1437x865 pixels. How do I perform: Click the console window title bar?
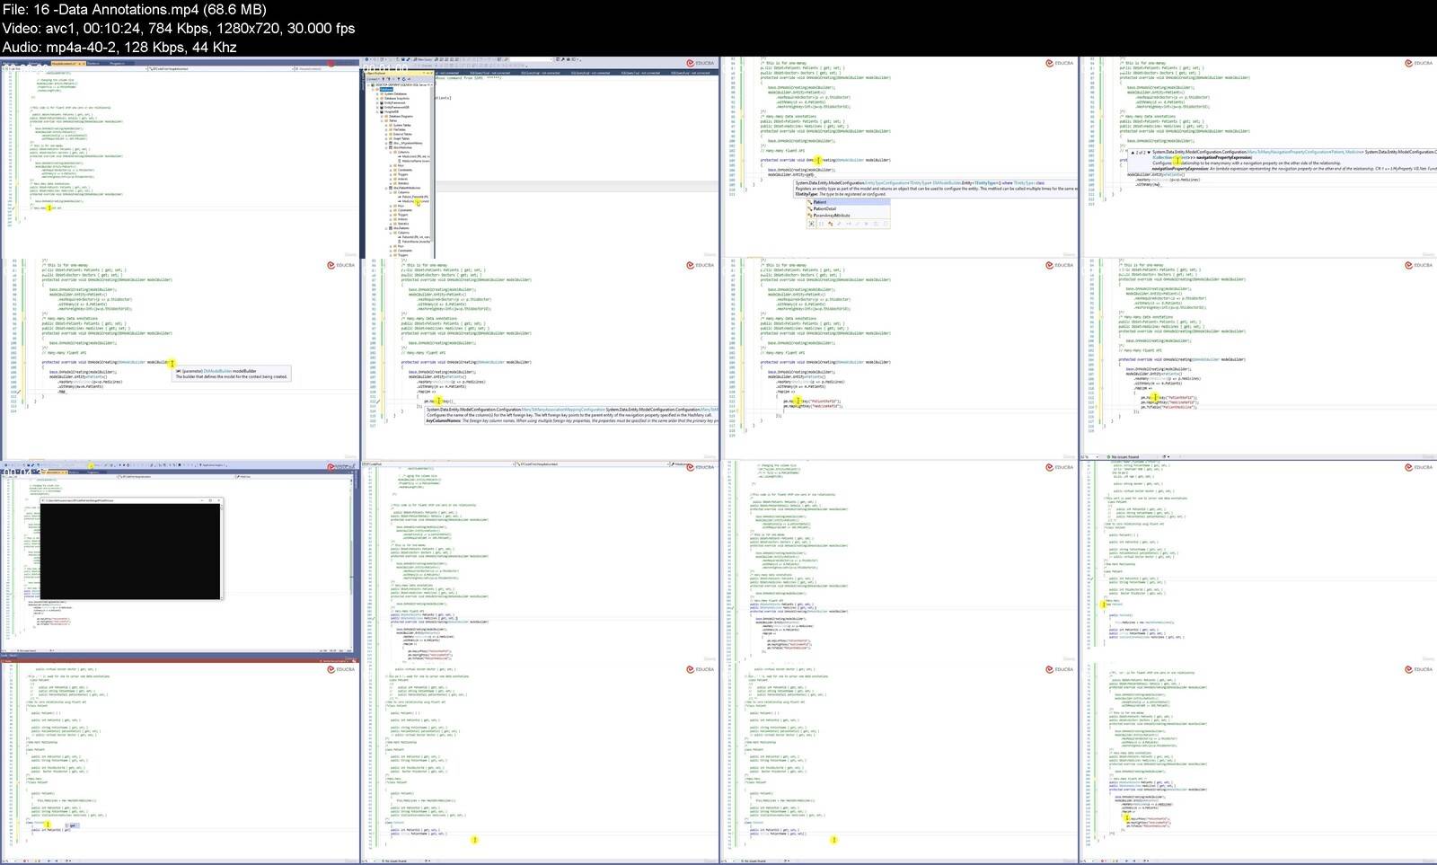point(131,500)
